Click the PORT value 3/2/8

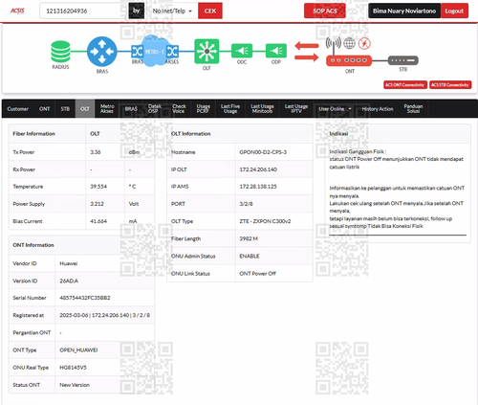click(x=246, y=204)
